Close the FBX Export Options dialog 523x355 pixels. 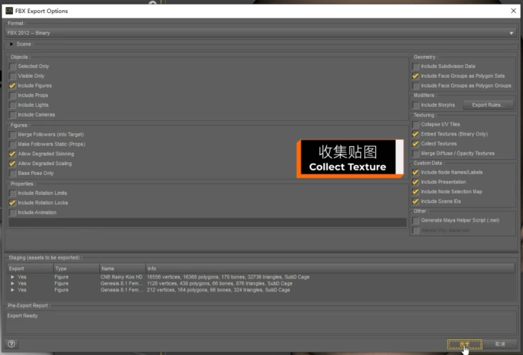pyautogui.click(x=512, y=10)
